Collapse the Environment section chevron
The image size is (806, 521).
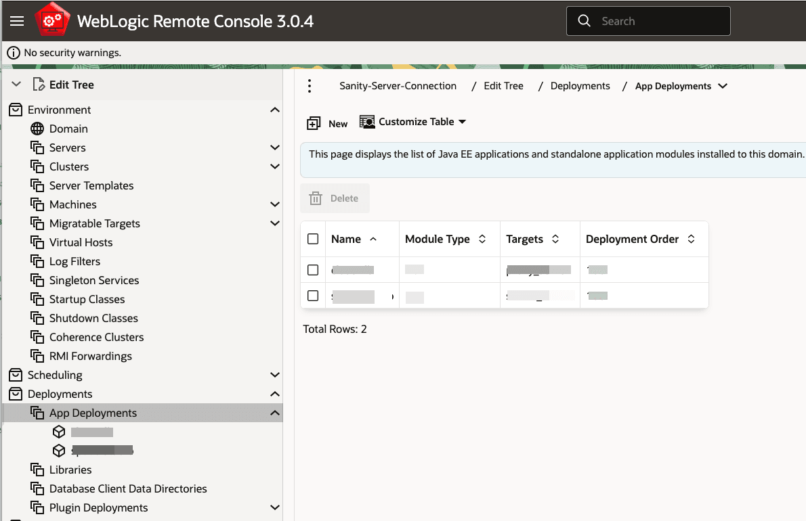(x=275, y=110)
